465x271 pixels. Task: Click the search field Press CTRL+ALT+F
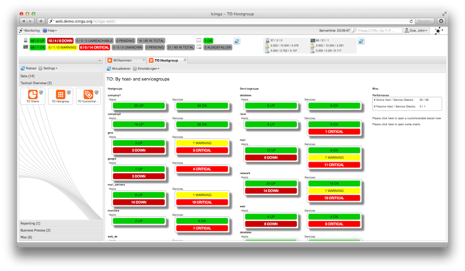click(377, 31)
